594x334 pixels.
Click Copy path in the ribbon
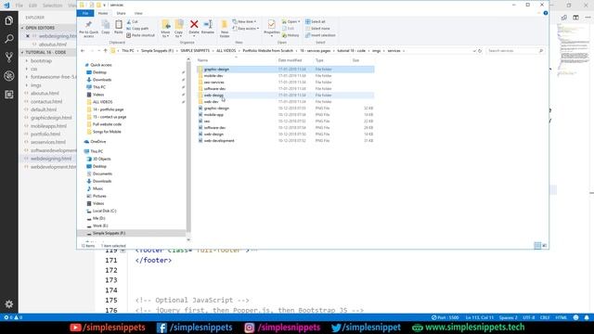(137, 29)
